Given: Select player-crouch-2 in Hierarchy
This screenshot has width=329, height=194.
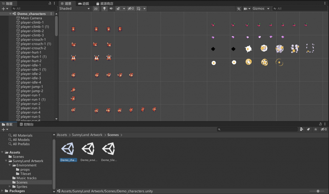Looking at the screenshot, I should pyautogui.click(x=33, y=48).
